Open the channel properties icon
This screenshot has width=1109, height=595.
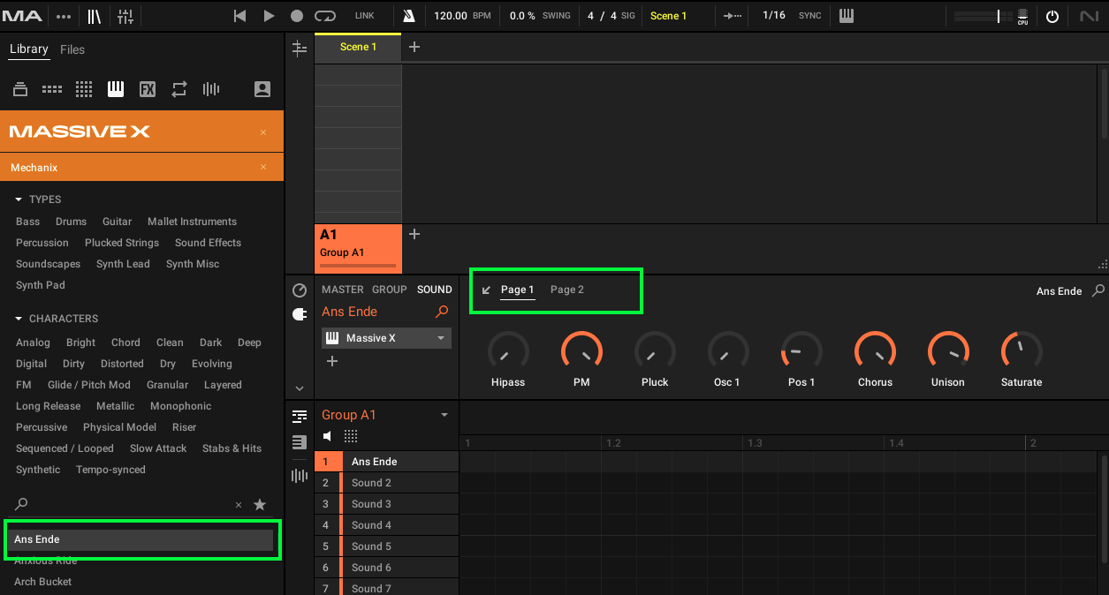(x=300, y=290)
